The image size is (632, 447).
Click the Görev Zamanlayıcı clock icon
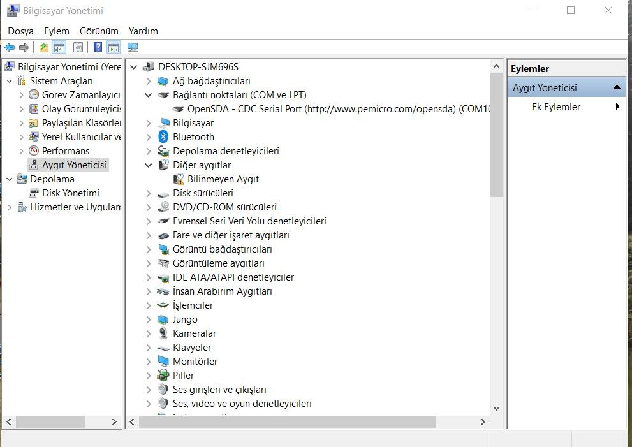pyautogui.click(x=34, y=95)
